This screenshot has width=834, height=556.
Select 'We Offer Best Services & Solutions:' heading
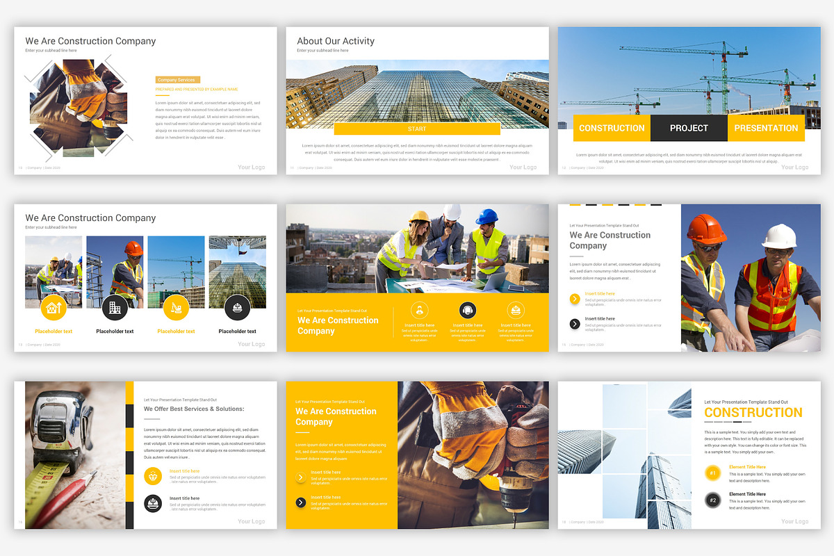point(194,409)
